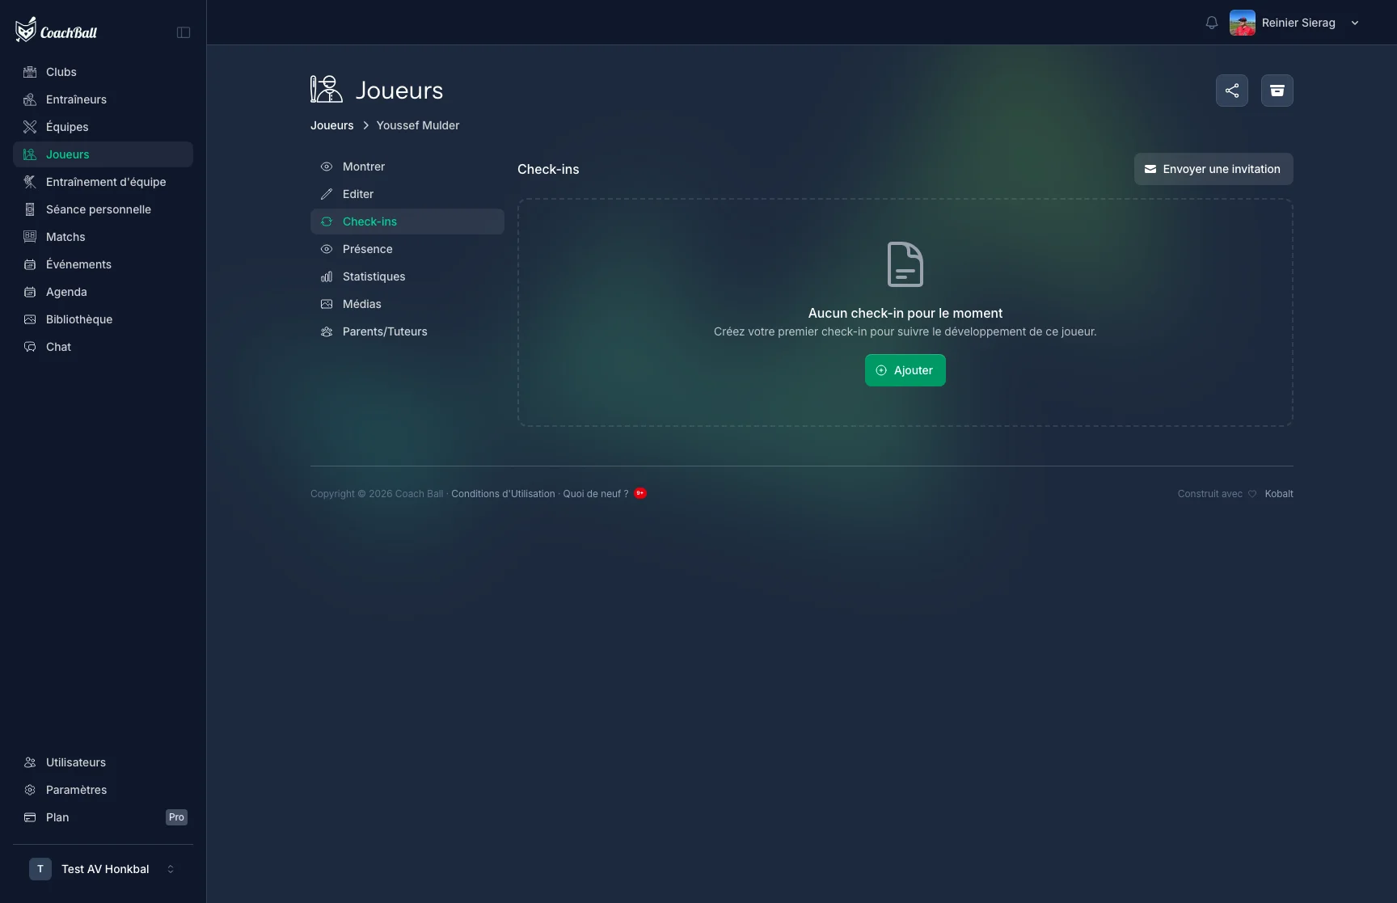1397x903 pixels.
Task: Click the CoachBall logo
Action: click(x=57, y=31)
